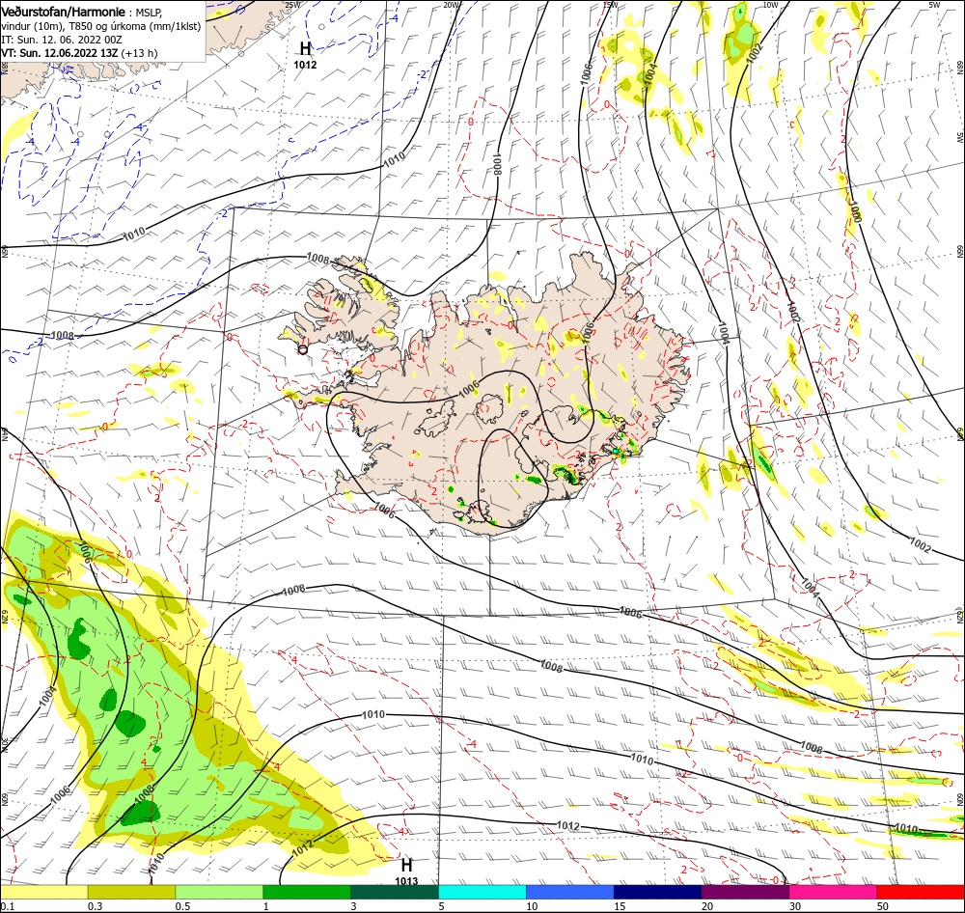Click the small circle marker off Iceland's west coast
The height and width of the screenshot is (913, 965).
[302, 349]
